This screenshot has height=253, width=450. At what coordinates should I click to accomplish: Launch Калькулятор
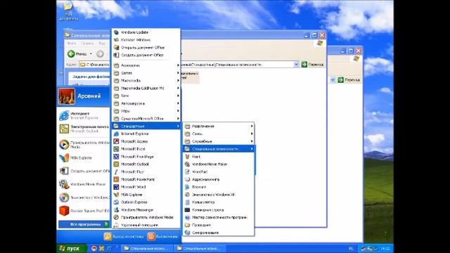(x=219, y=202)
